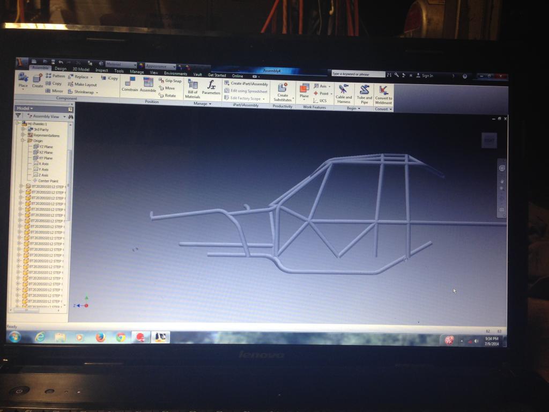
Task: Open the help question mark icon
Action: pyautogui.click(x=465, y=76)
